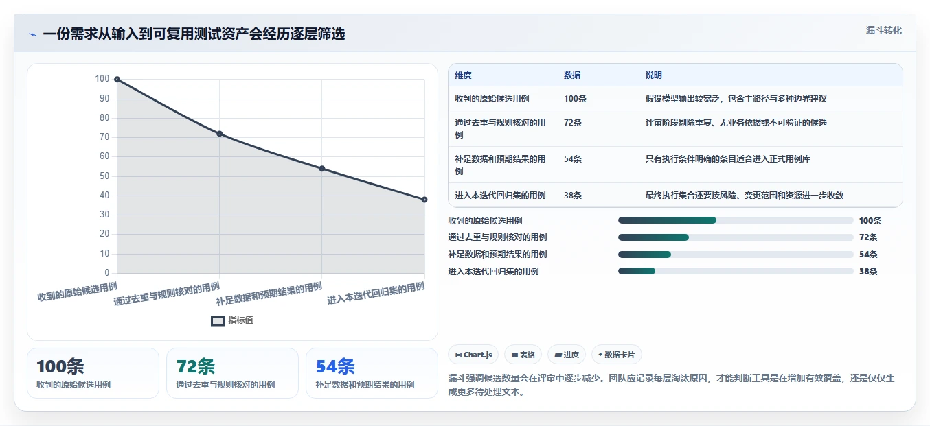Click the chart data point at value 72
The image size is (930, 426).
click(x=219, y=134)
